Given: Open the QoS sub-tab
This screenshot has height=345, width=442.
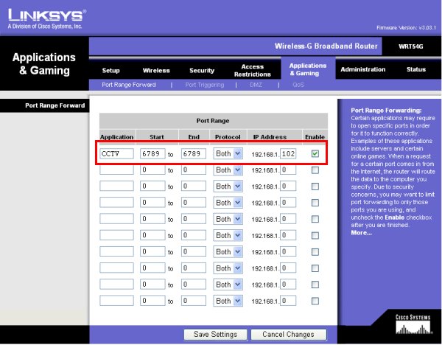Looking at the screenshot, I should pos(298,85).
